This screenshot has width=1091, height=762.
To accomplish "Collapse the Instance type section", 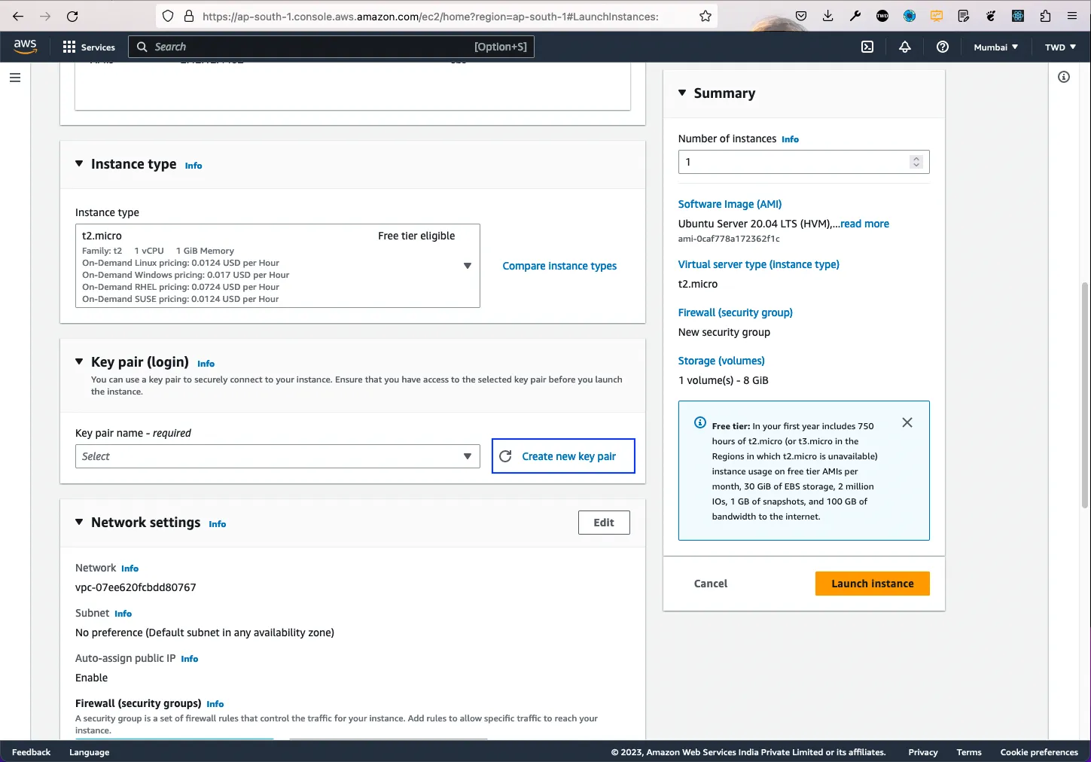I will click(x=79, y=163).
